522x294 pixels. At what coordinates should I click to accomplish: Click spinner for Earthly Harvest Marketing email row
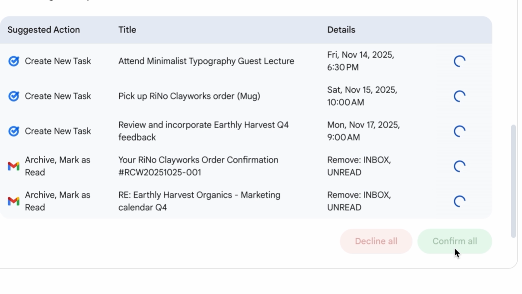click(459, 201)
